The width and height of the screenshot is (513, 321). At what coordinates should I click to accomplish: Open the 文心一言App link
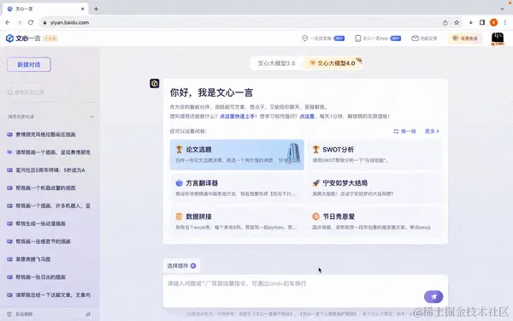point(378,39)
